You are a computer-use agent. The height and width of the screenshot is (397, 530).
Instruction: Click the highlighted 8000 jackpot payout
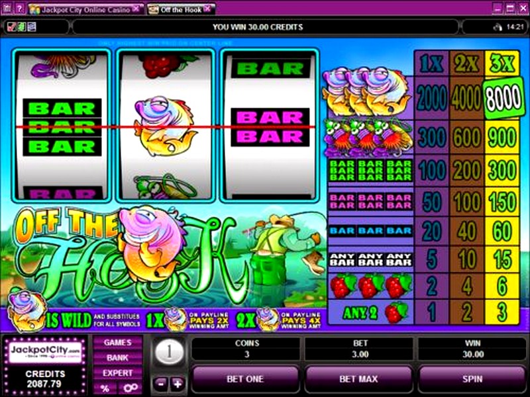[503, 98]
